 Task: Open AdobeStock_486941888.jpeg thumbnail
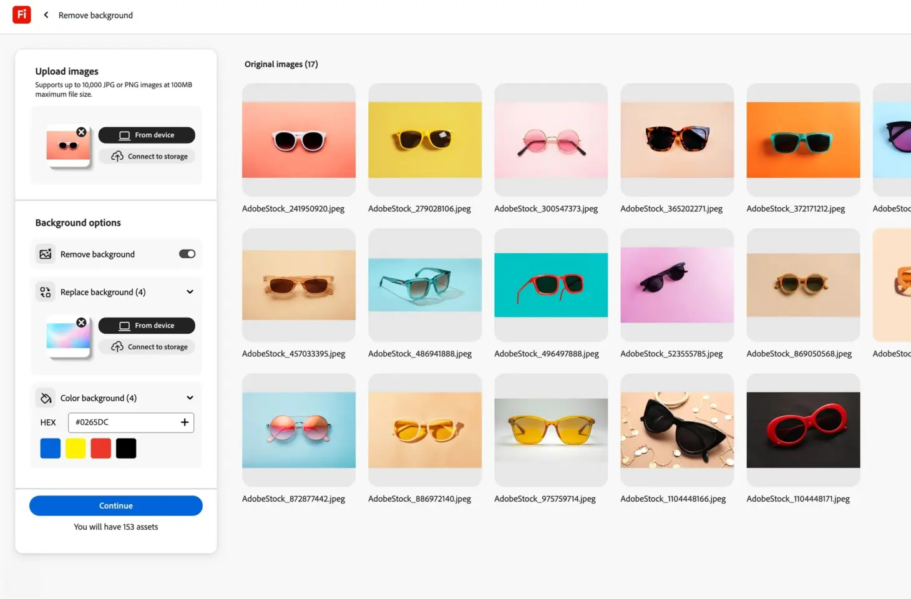pyautogui.click(x=425, y=285)
